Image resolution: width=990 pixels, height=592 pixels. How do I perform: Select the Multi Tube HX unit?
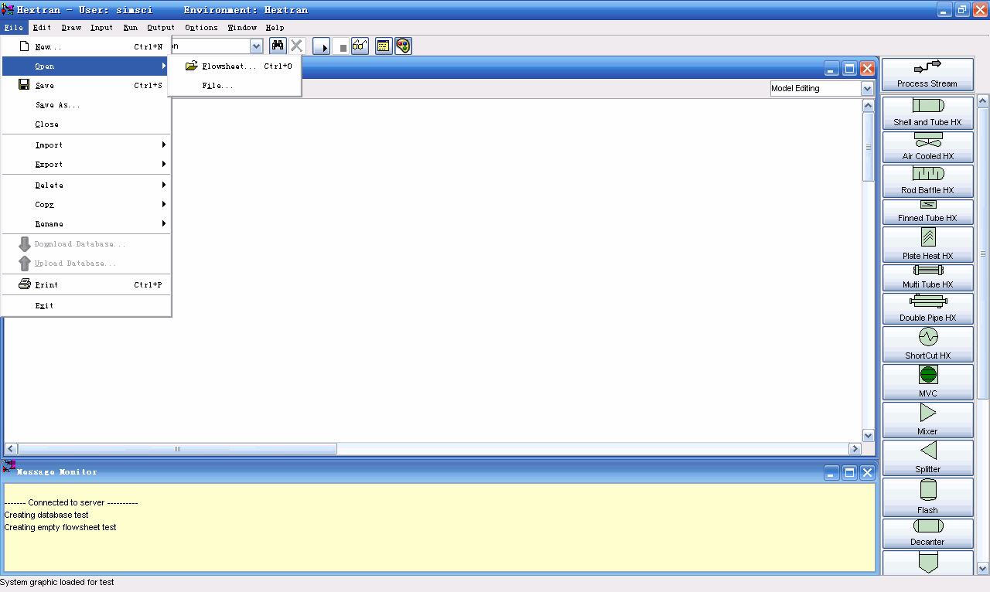click(x=927, y=277)
